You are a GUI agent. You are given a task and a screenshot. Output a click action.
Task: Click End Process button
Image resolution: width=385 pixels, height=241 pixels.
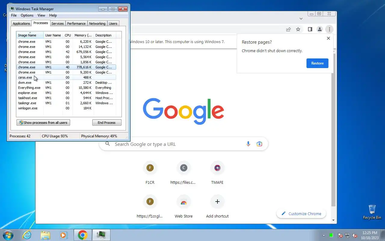107,123
